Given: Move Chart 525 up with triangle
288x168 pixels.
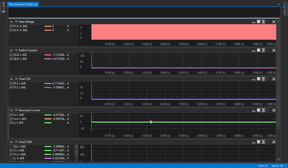Looking at the screenshot, I should click(12, 79).
